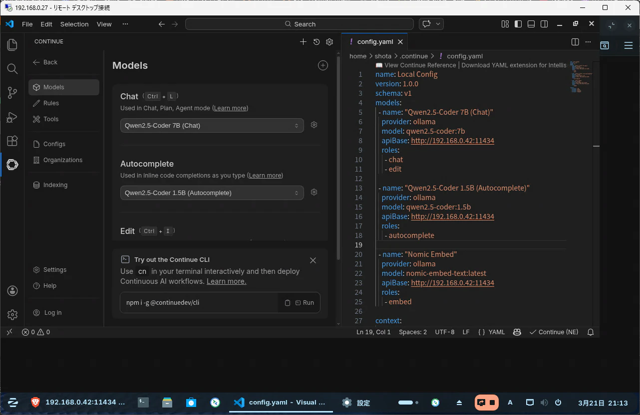640x415 pixels.
Task: Toggle the primary side bar visibility
Action: (x=518, y=24)
